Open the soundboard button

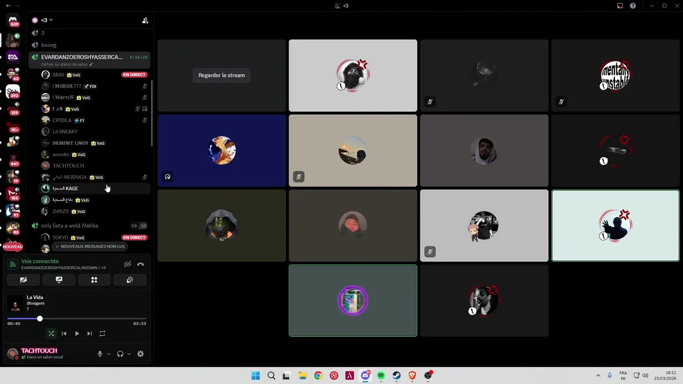tap(130, 279)
